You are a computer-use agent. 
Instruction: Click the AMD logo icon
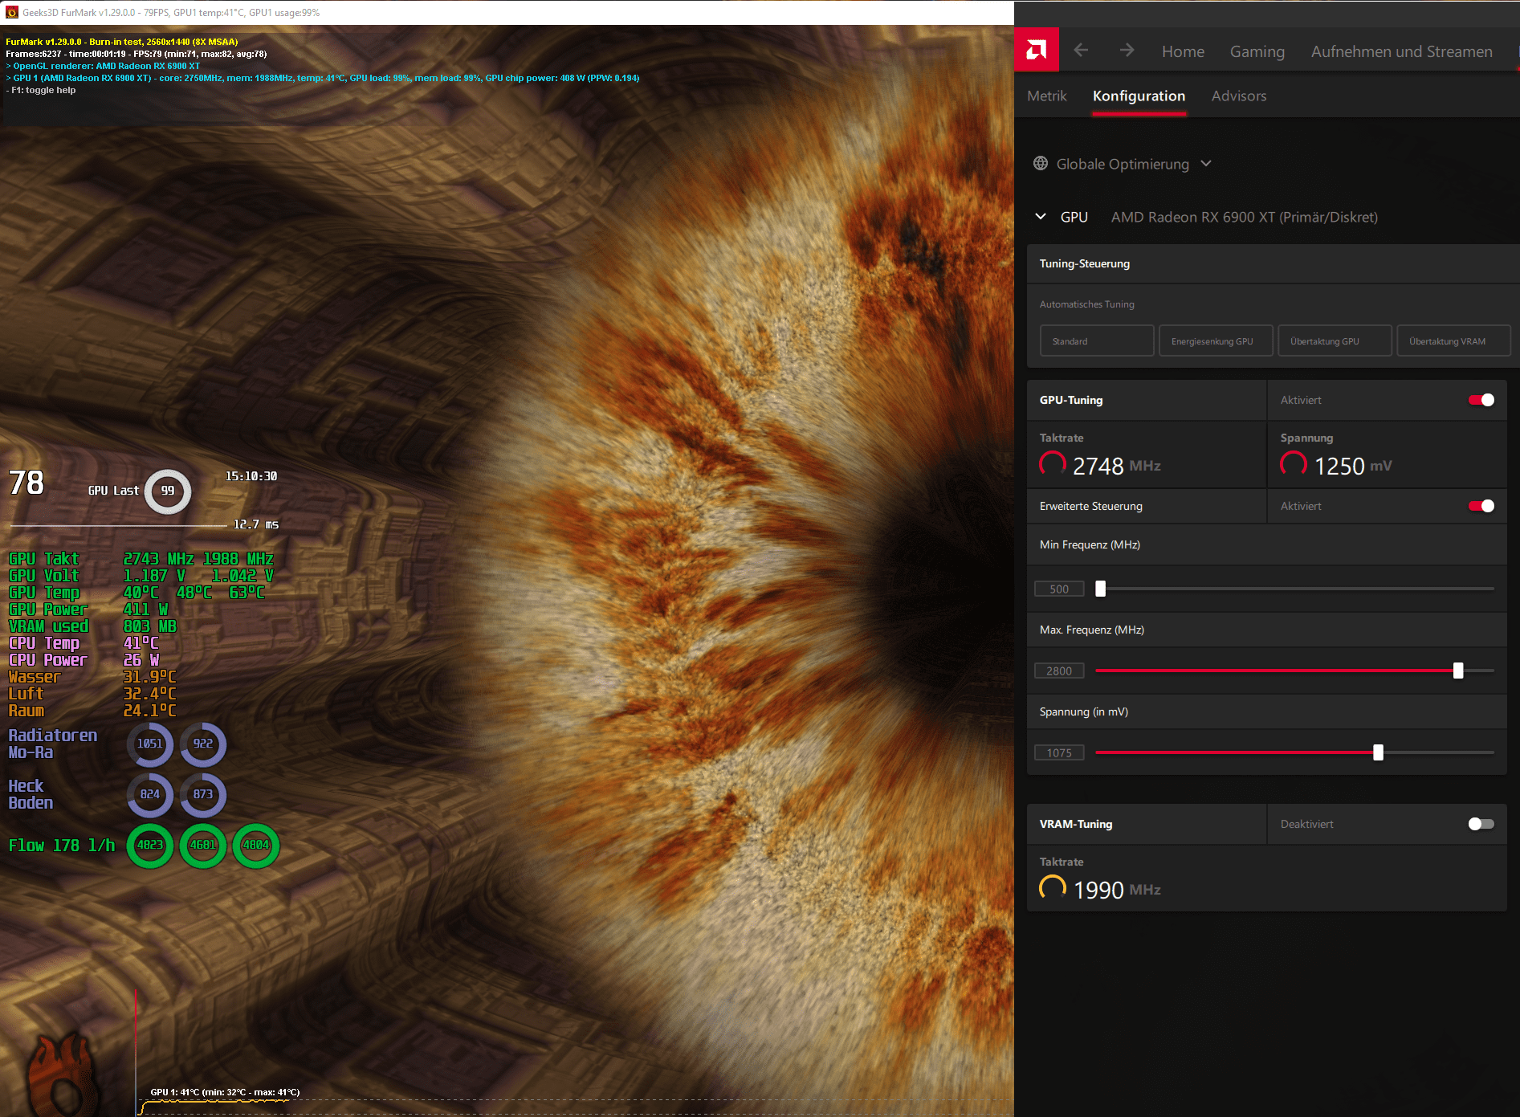(1037, 51)
